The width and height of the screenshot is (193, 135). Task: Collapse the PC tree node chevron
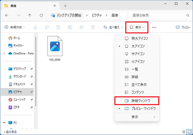pyautogui.click(x=4, y=123)
